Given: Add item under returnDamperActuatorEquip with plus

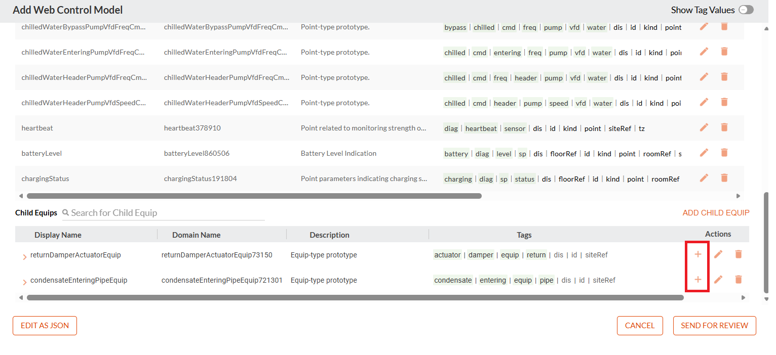Looking at the screenshot, I should (697, 254).
